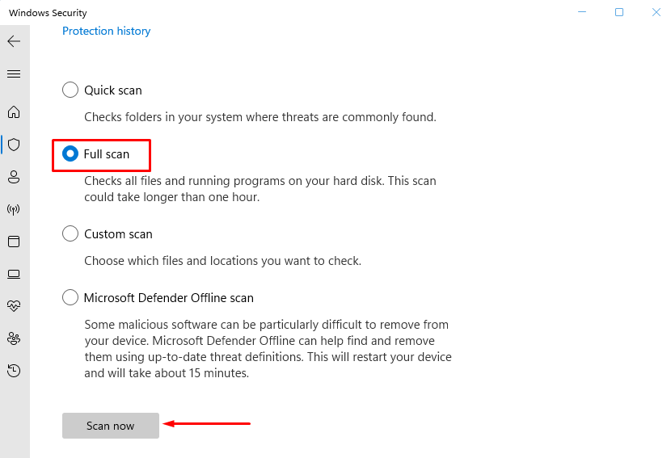
Task: Select the Quick scan radio button
Action: [x=70, y=90]
